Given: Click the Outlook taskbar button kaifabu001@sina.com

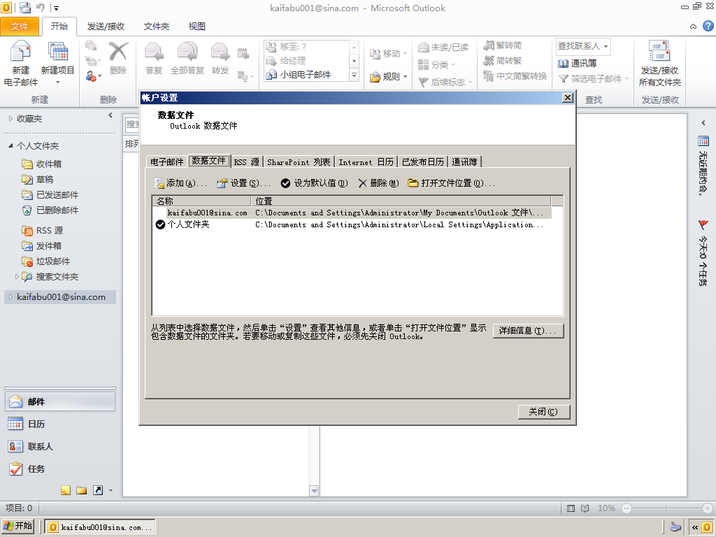Looking at the screenshot, I should coord(101,527).
